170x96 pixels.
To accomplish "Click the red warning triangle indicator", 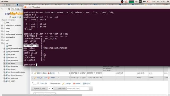I will [126, 2].
